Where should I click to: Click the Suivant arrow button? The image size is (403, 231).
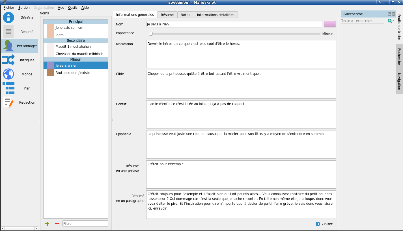[x=324, y=224]
